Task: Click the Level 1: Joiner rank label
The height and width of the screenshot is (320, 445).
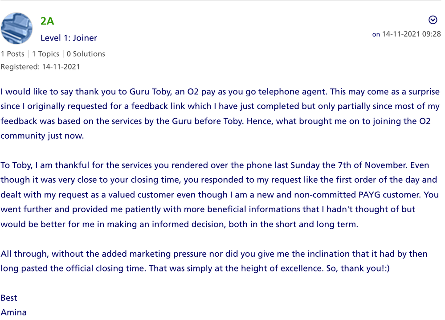Action: (69, 38)
